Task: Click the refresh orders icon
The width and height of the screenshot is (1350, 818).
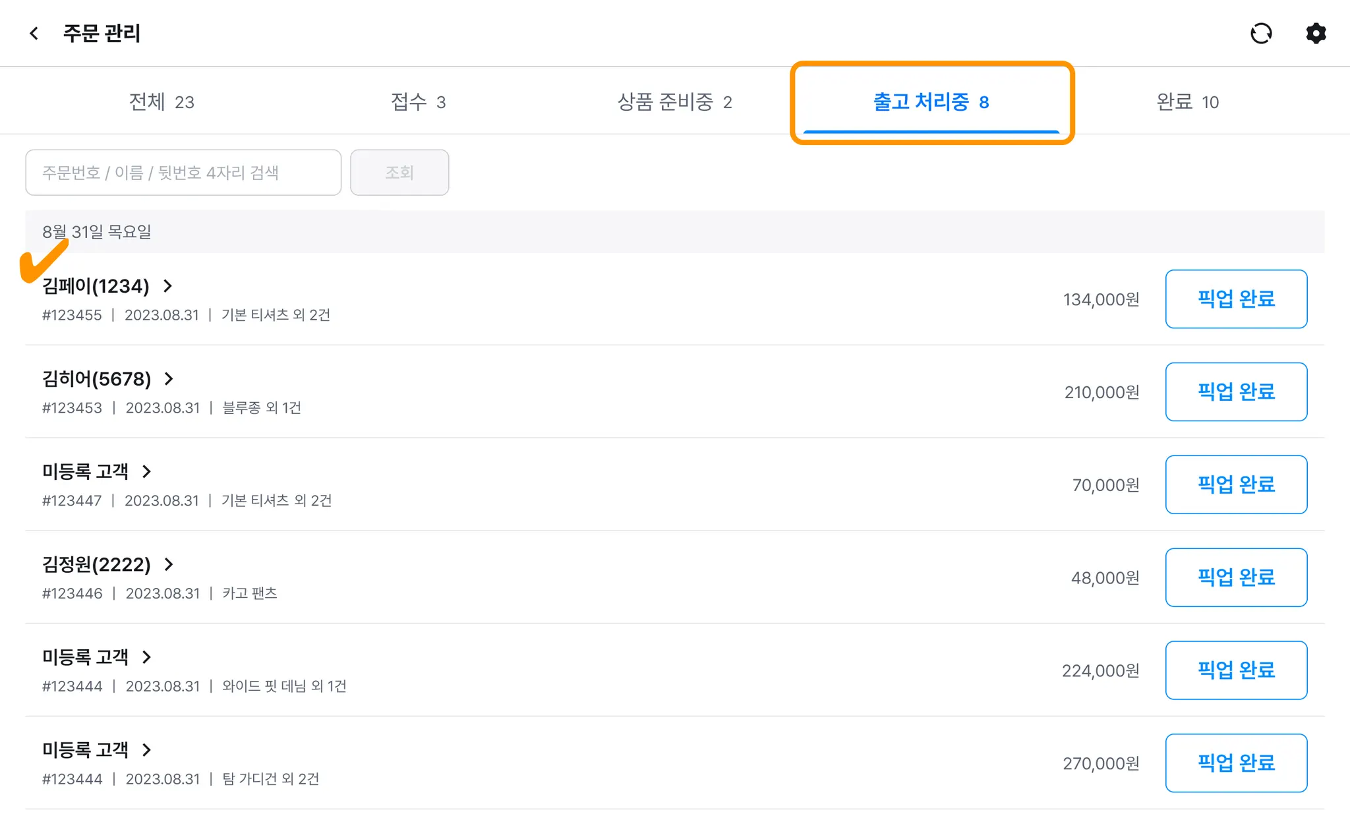Action: tap(1260, 34)
